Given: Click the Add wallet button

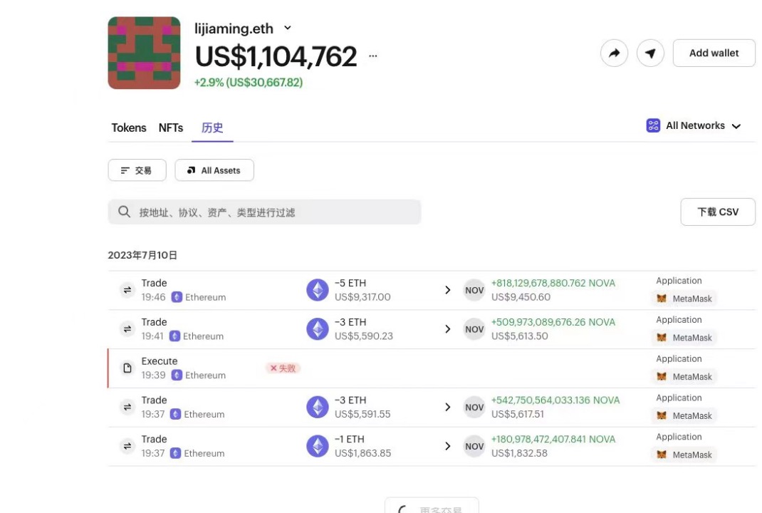Looking at the screenshot, I should click(714, 53).
